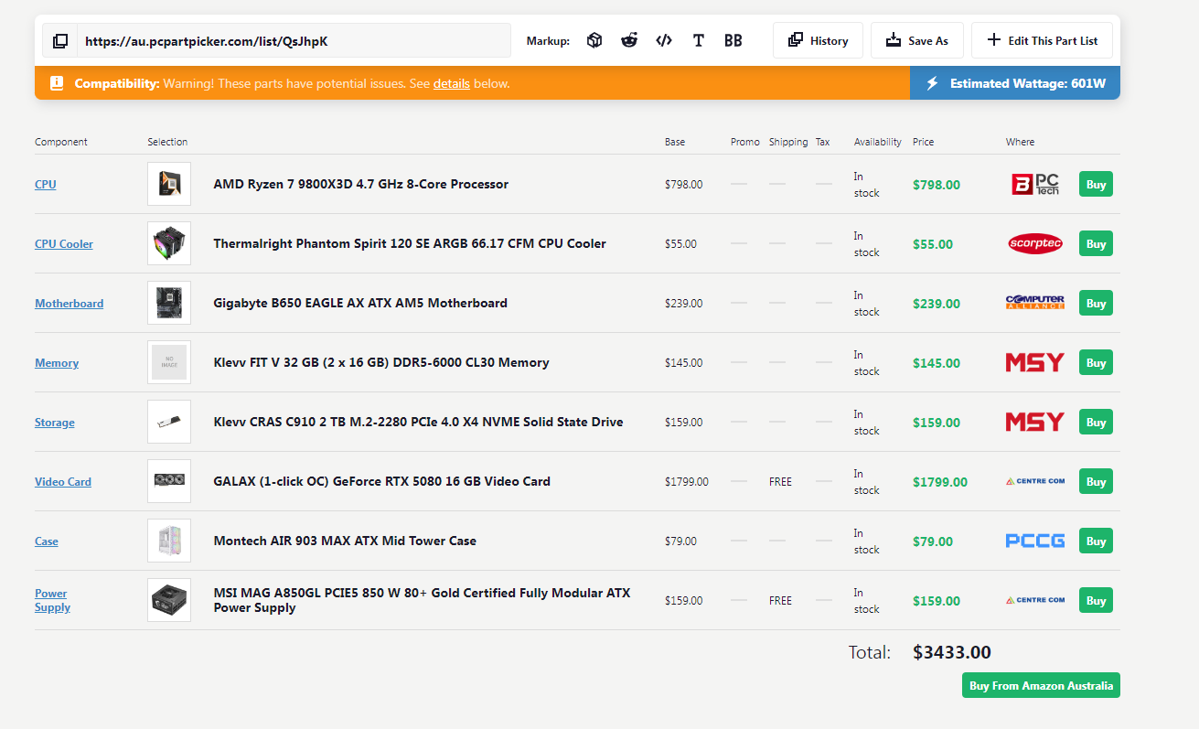Click the $798.00 green CPU price
Image resolution: width=1199 pixels, height=729 pixels.
tap(937, 185)
